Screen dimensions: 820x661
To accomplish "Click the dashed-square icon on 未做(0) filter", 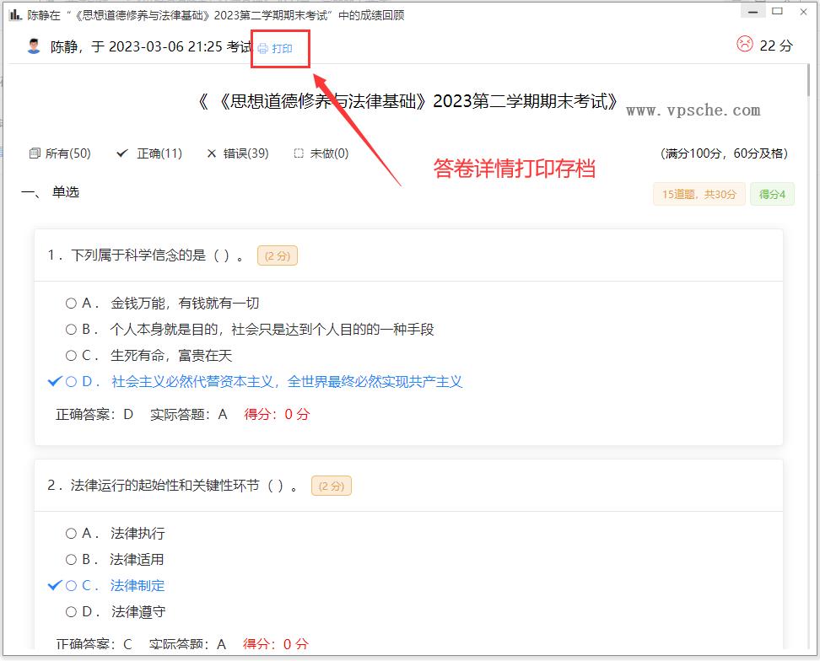I will click(298, 153).
